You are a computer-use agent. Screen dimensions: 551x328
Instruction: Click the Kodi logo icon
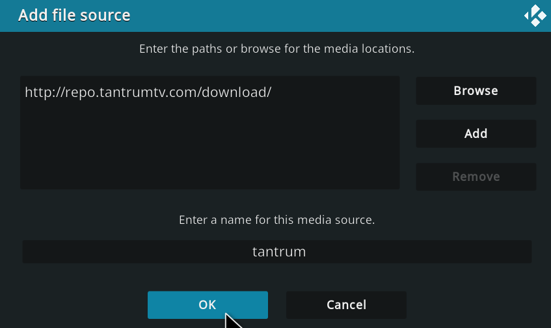[535, 16]
